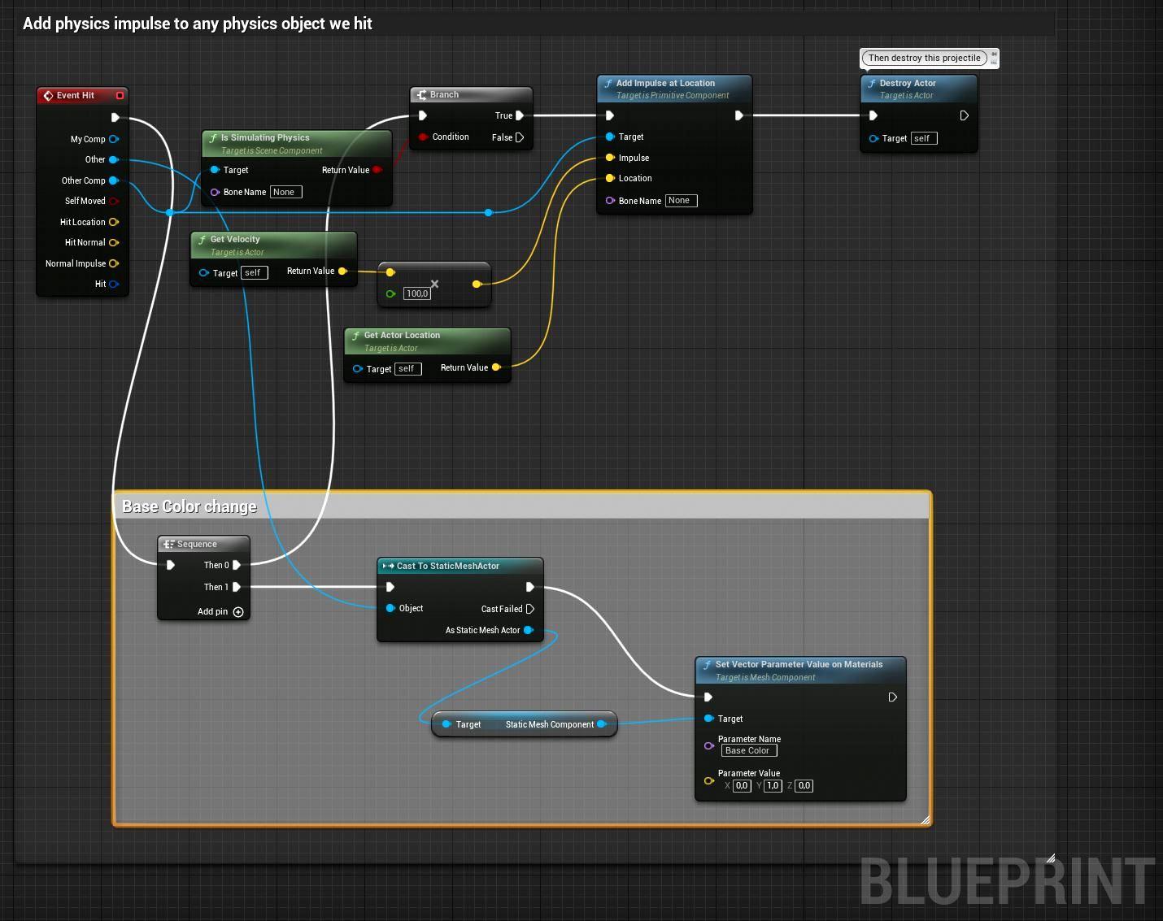Click the Get Actor Location Target self field
The width and height of the screenshot is (1163, 921).
pyautogui.click(x=407, y=369)
